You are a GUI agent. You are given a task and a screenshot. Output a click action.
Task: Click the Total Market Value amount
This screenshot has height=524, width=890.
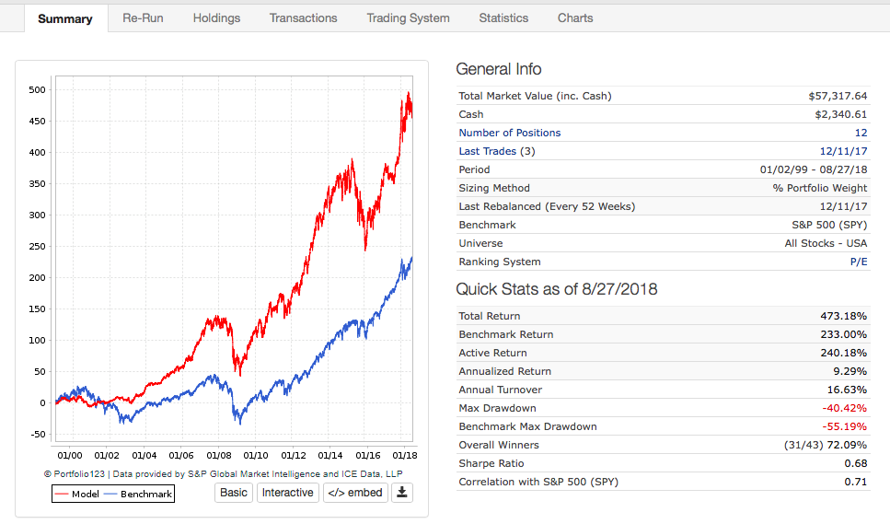(838, 96)
